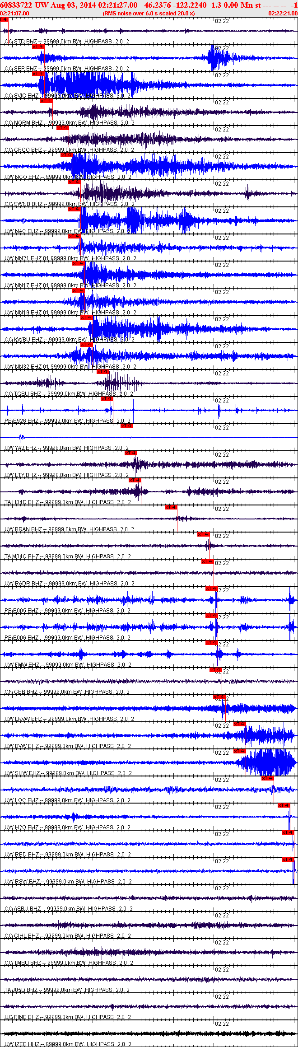Screen dimensions: 298x1047
Task: Click the 'UW RSW EHZ' station label
Action: 22,882
